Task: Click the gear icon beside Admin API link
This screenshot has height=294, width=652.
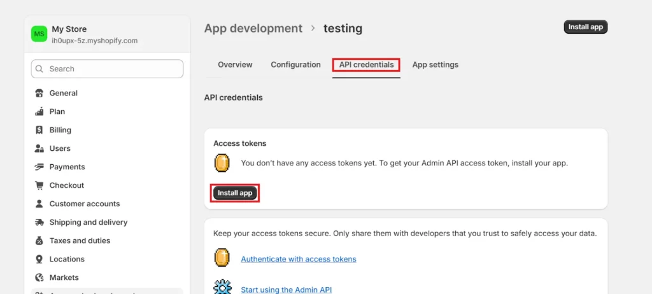Action: point(222,287)
